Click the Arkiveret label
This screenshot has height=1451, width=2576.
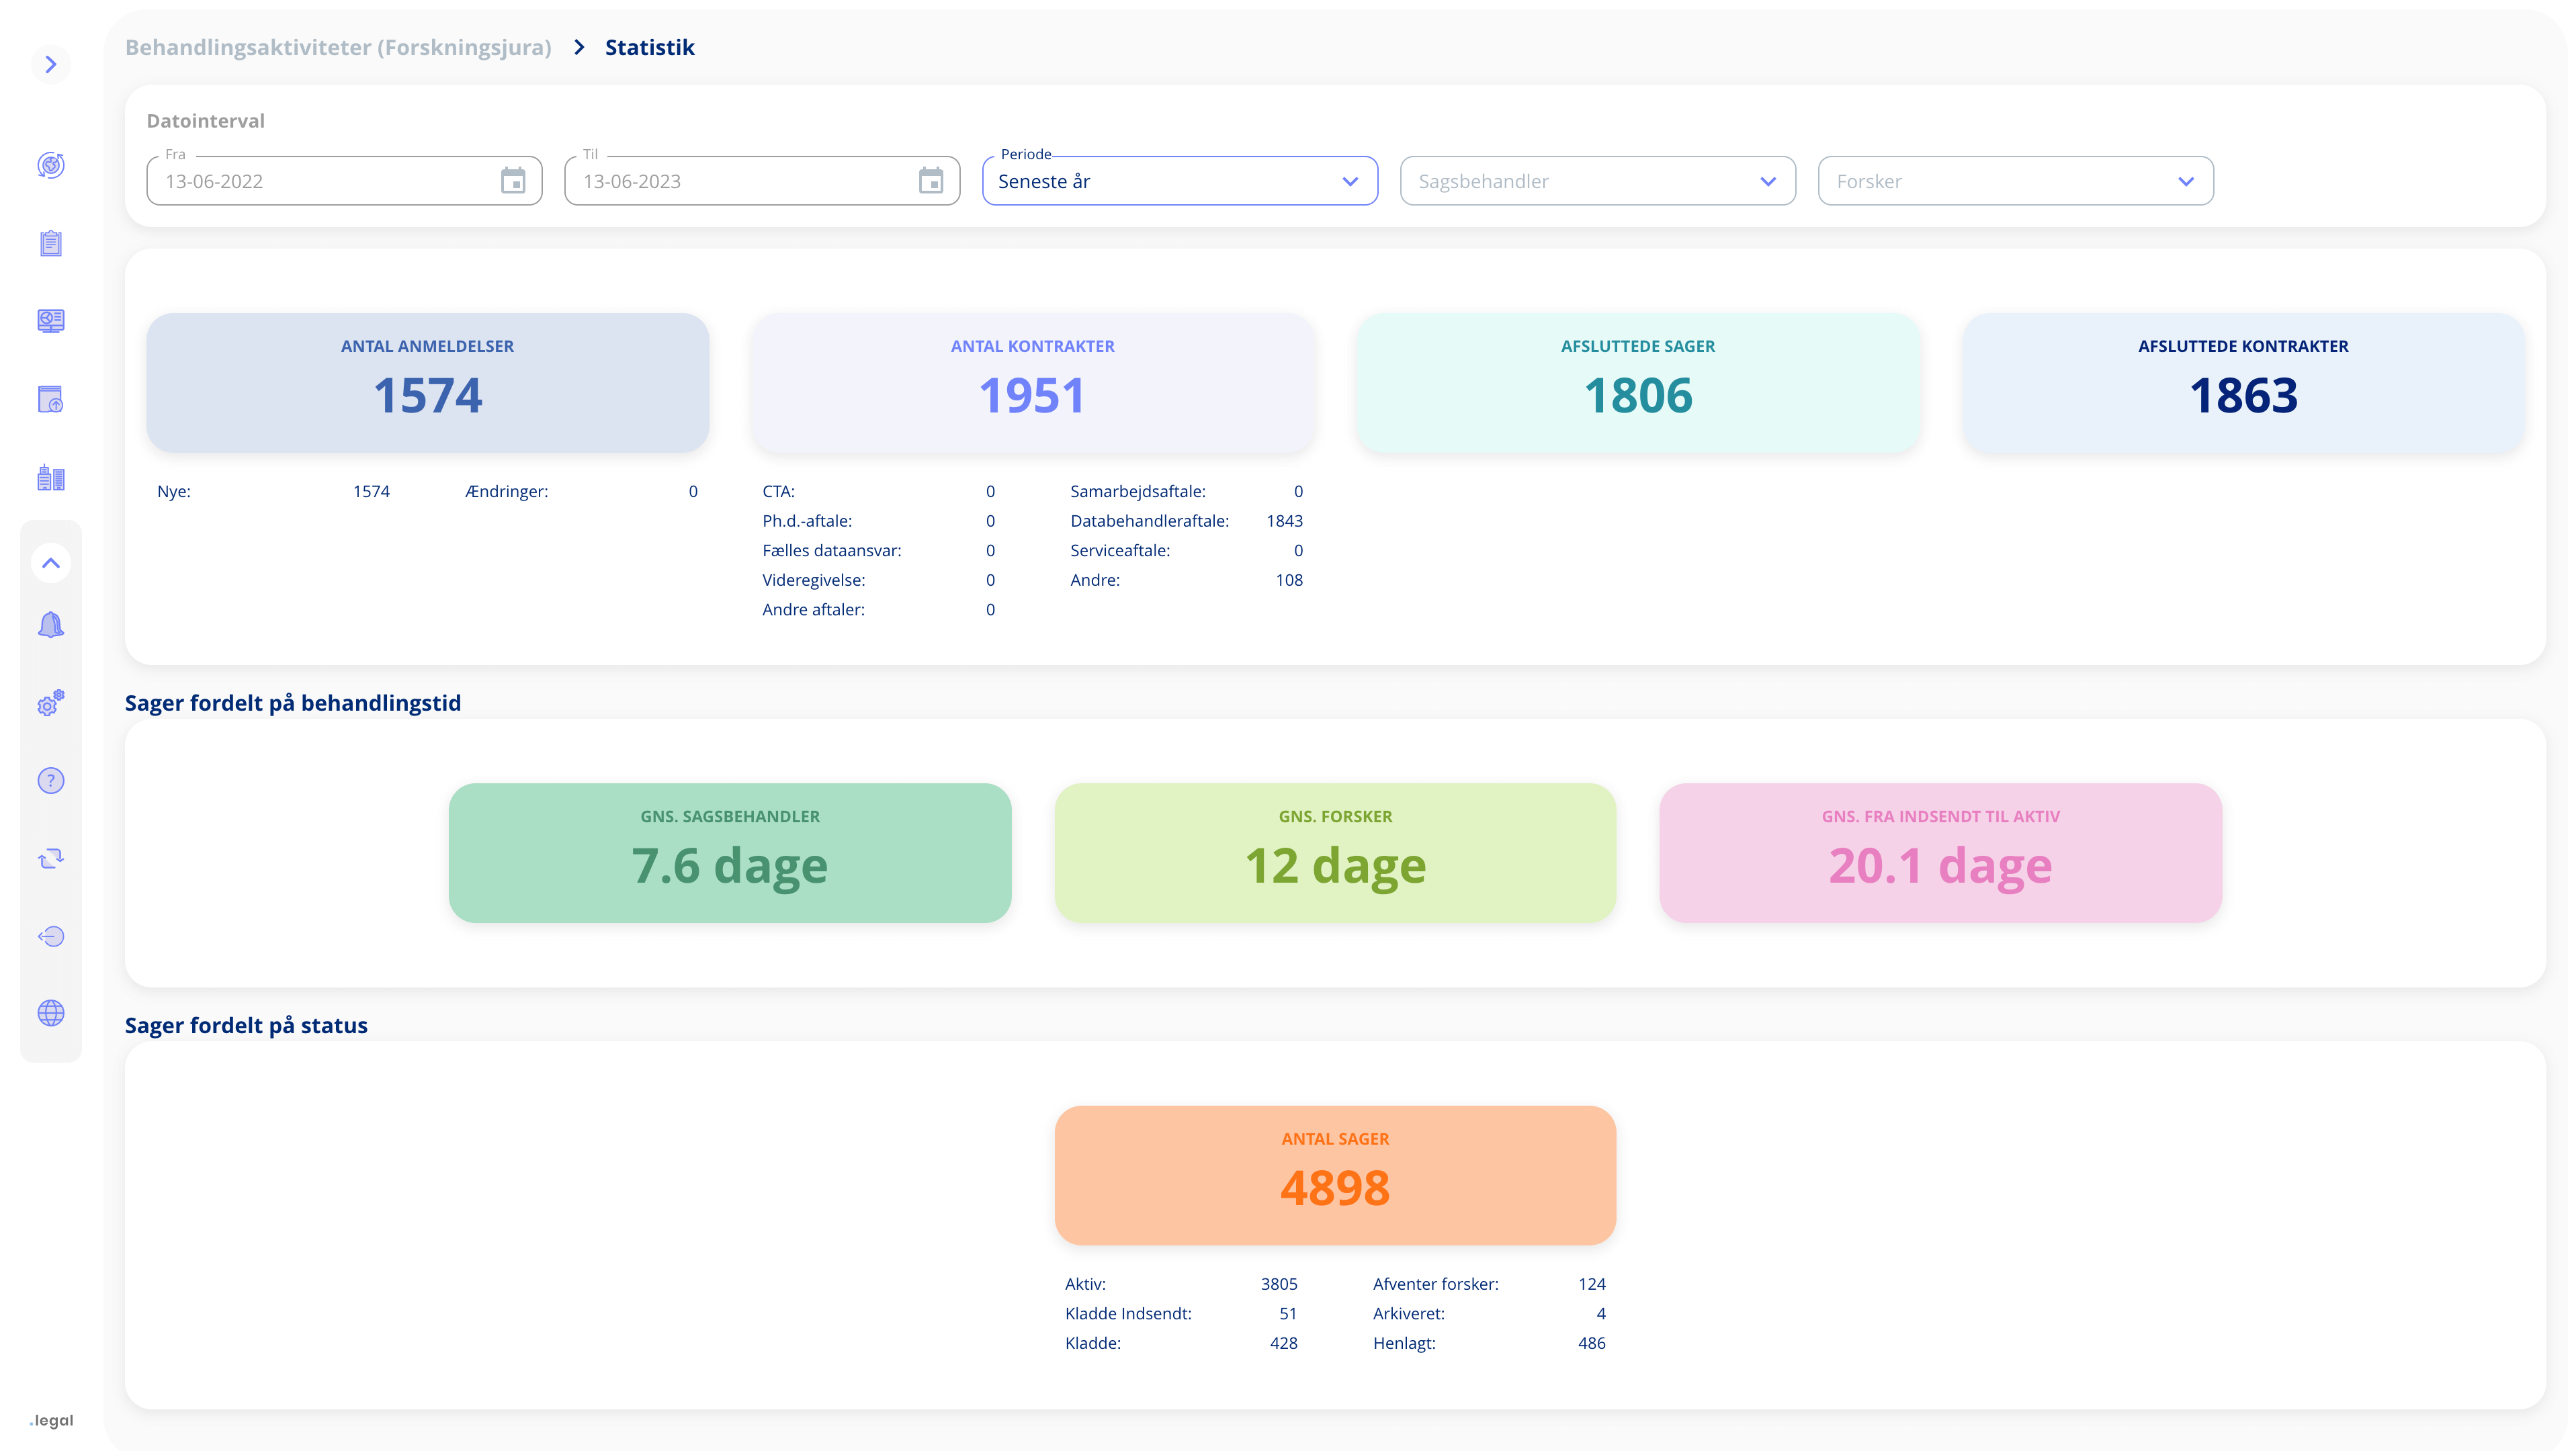[x=1409, y=1314]
